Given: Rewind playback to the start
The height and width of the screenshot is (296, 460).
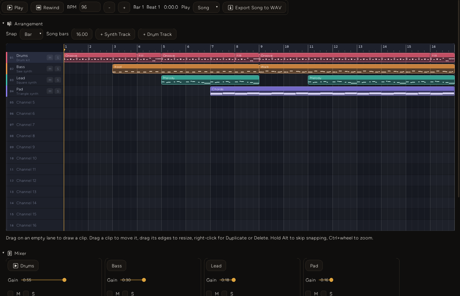Looking at the screenshot, I should click(47, 8).
